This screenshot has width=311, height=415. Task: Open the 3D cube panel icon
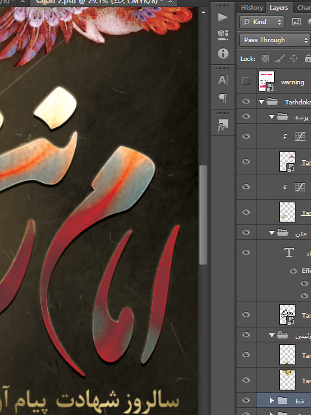[223, 34]
